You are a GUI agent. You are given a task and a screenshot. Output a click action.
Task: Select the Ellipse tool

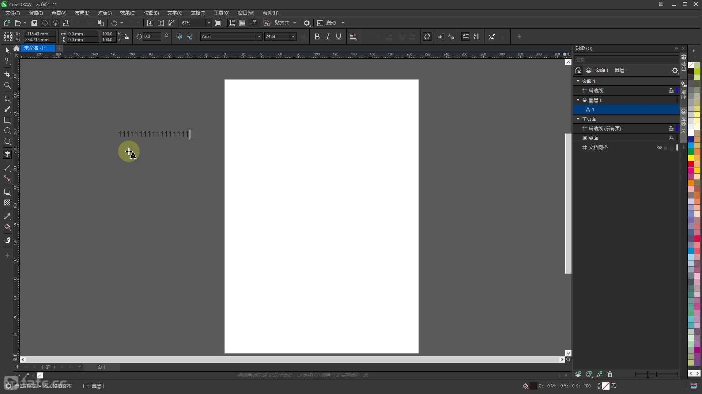pyautogui.click(x=7, y=131)
